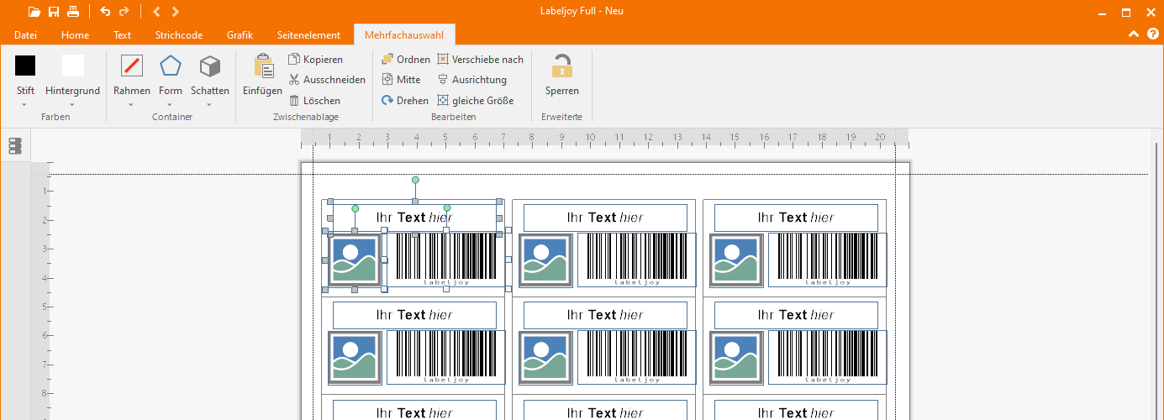This screenshot has width=1164, height=420.
Task: Expand the Schatten dropdown arrow
Action: pyautogui.click(x=210, y=104)
